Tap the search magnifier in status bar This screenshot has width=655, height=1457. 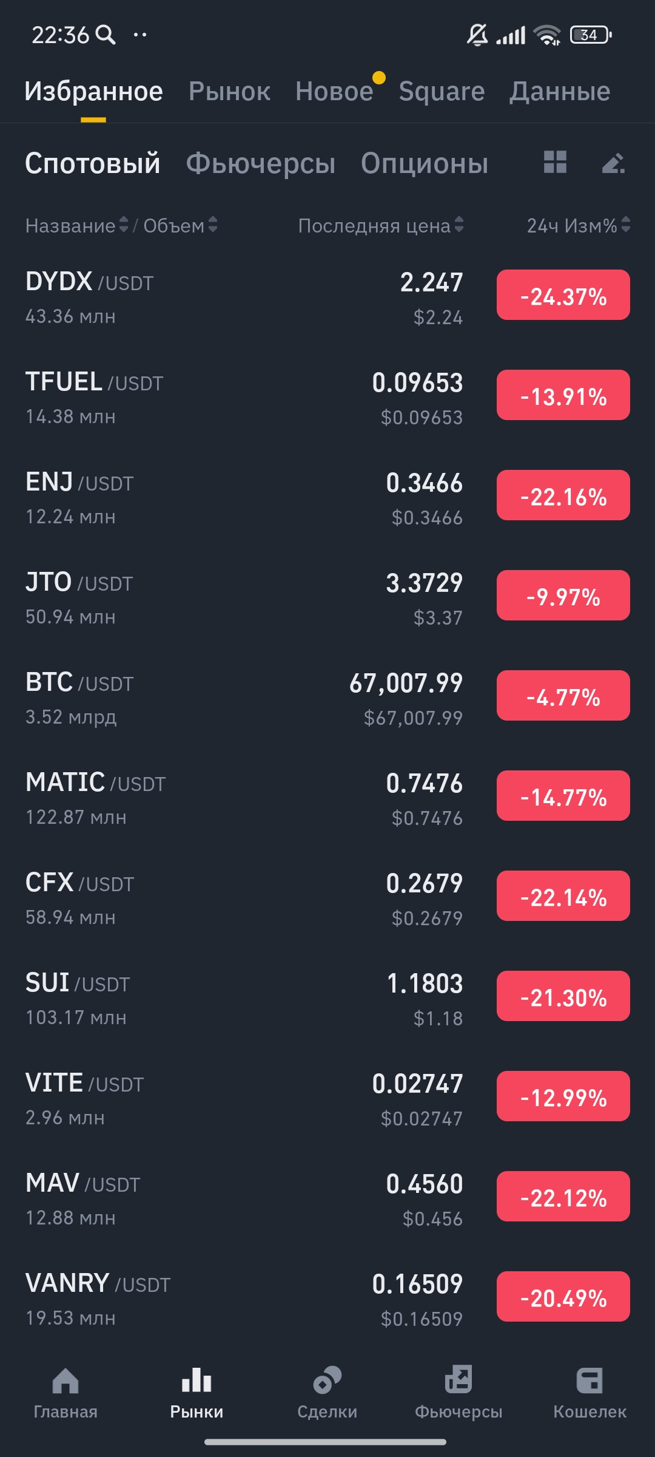point(106,35)
